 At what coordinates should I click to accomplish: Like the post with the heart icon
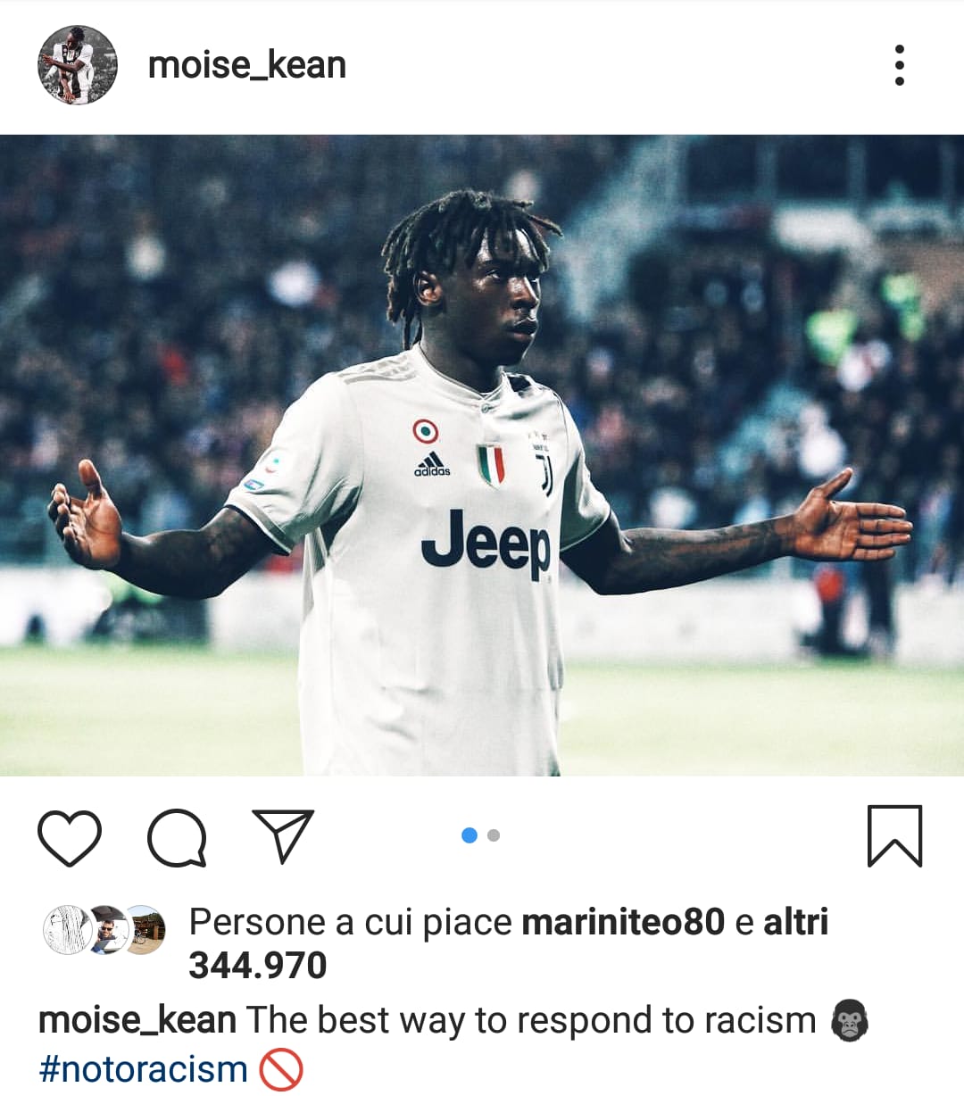pos(70,837)
